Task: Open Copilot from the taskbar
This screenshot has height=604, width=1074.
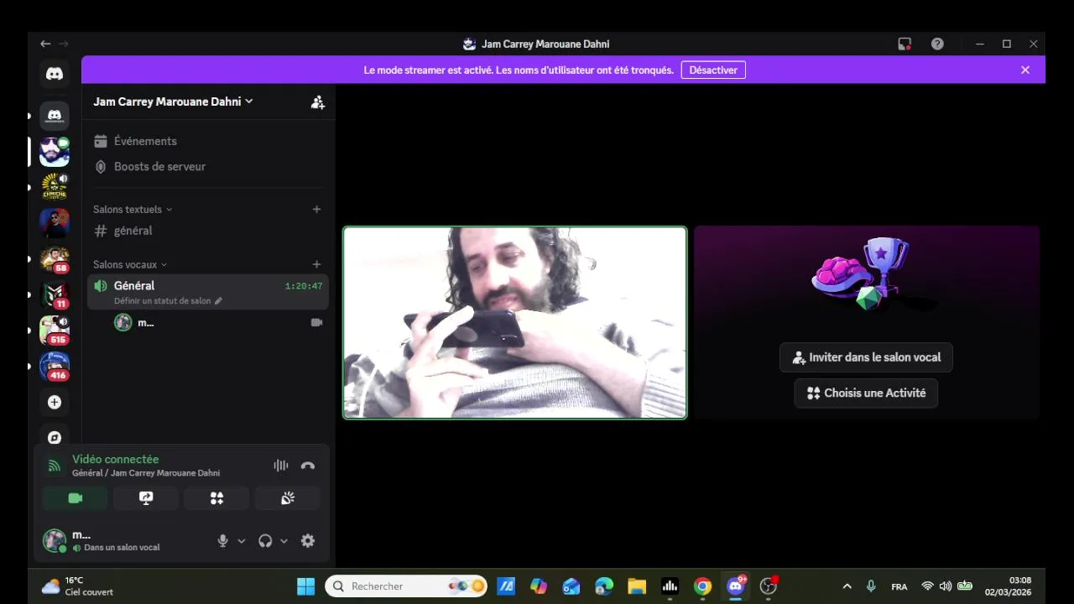Action: click(539, 586)
